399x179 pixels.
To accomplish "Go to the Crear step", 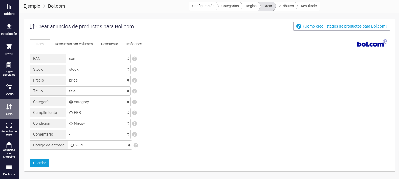I will coord(268,6).
